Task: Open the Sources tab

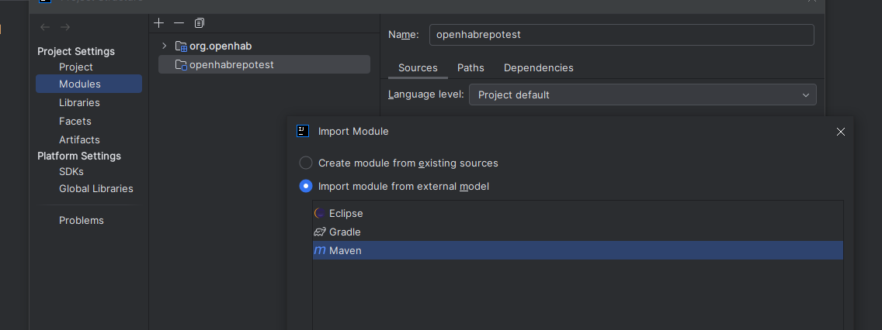Action: pyautogui.click(x=418, y=67)
